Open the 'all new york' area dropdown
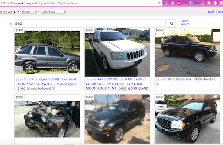Screen dimensions: 223x145 click(8, 12)
